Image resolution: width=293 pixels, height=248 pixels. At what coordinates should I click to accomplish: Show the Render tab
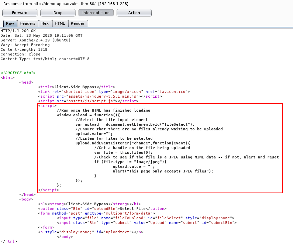pyautogui.click(x=78, y=23)
